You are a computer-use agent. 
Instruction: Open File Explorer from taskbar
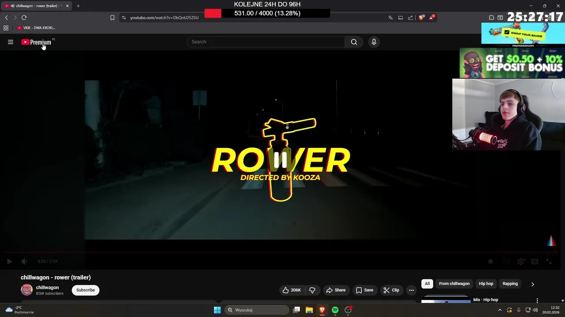309,310
